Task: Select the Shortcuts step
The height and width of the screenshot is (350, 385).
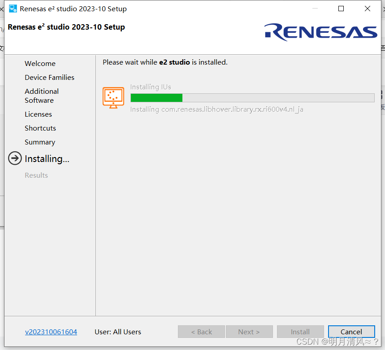Action: click(x=40, y=128)
